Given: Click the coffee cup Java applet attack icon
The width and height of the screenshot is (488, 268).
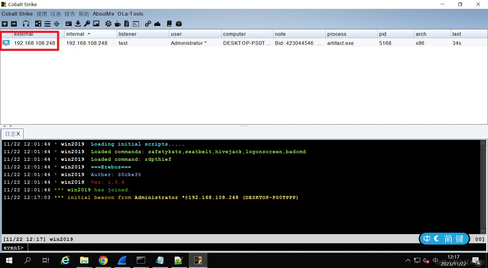Looking at the screenshot, I should pyautogui.click(x=118, y=24).
